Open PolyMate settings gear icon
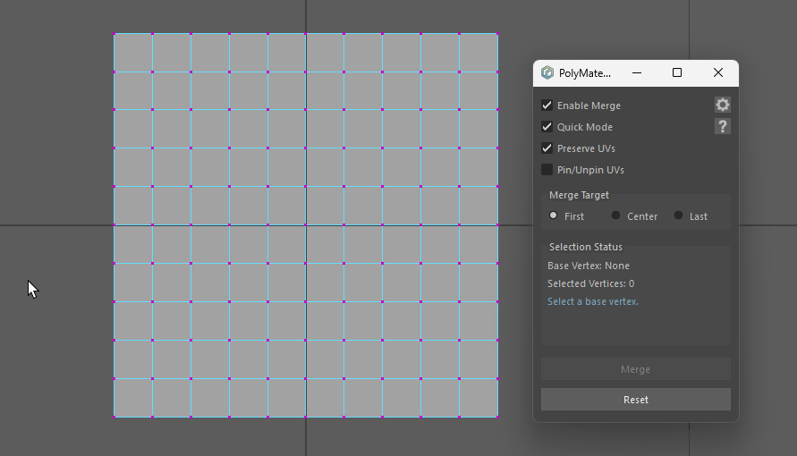This screenshot has width=797, height=456. click(722, 105)
